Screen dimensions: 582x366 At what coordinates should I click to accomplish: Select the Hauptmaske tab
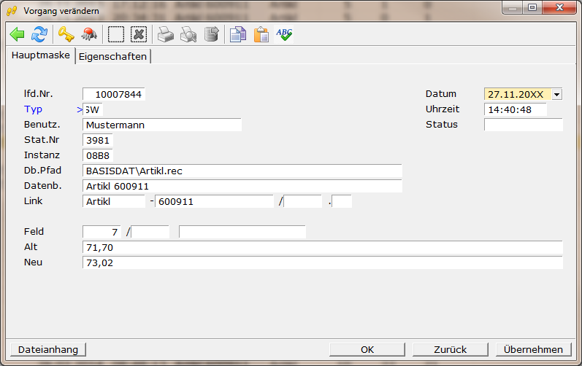click(x=41, y=55)
